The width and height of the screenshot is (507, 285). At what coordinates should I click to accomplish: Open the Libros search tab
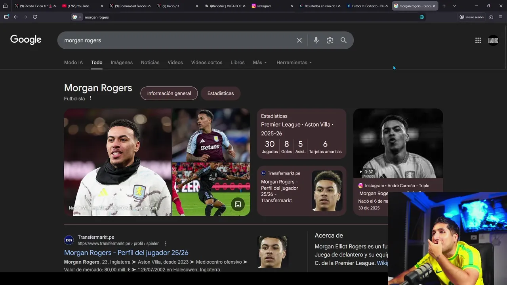click(x=238, y=63)
